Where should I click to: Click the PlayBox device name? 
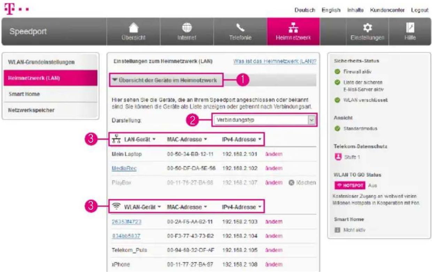[121, 182]
